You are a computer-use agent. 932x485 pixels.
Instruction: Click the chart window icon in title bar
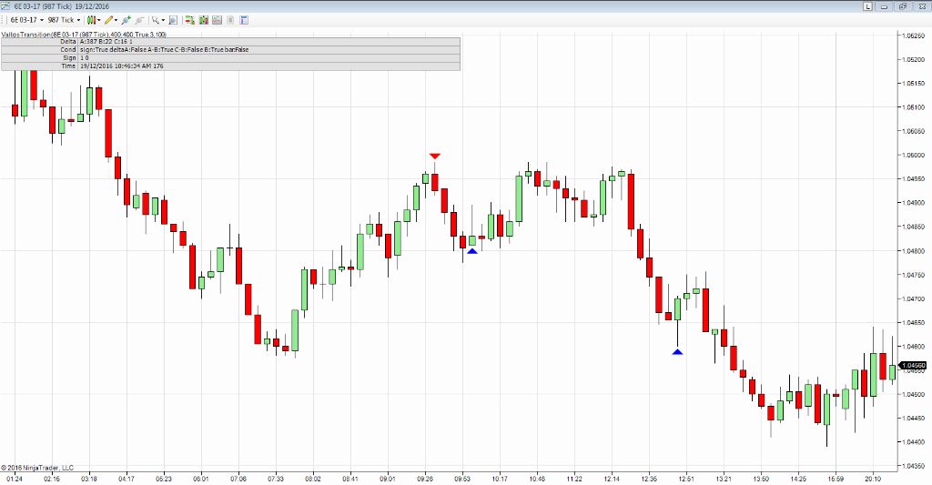(5, 6)
